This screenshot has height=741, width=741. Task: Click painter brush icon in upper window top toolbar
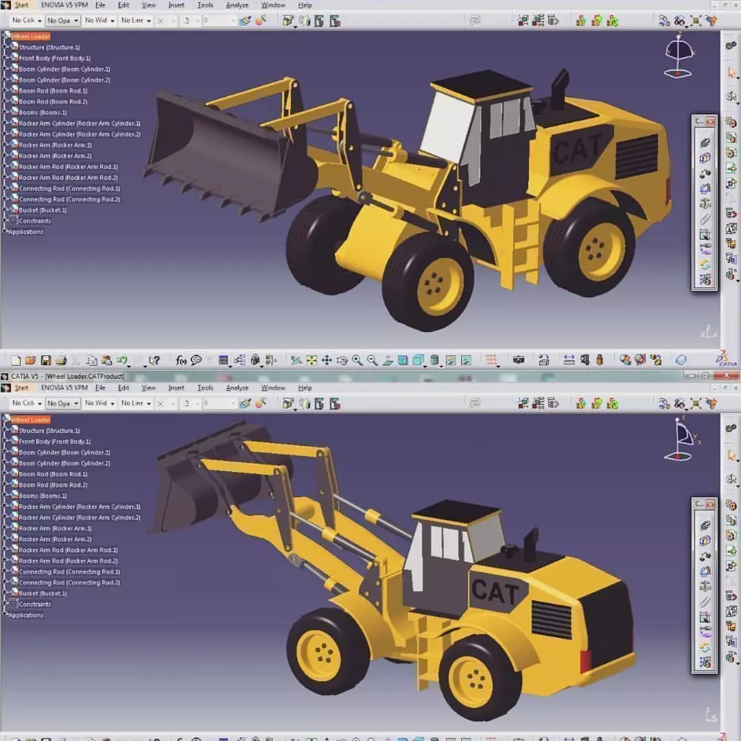pos(245,21)
